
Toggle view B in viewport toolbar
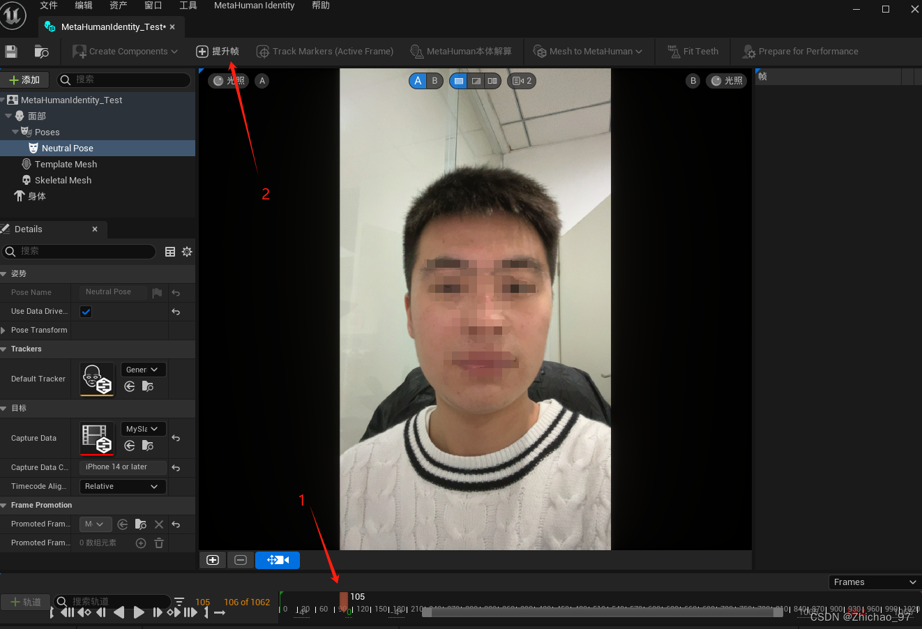pyautogui.click(x=434, y=81)
